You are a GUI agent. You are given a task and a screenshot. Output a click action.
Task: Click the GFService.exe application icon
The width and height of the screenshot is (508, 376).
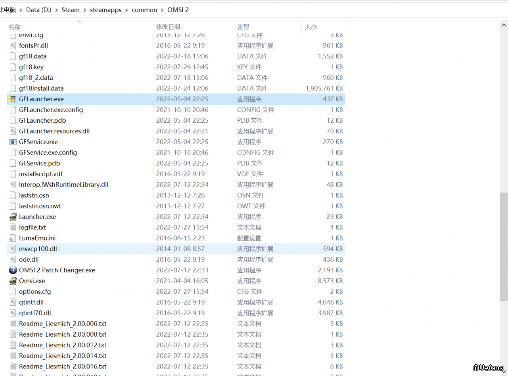[13, 142]
